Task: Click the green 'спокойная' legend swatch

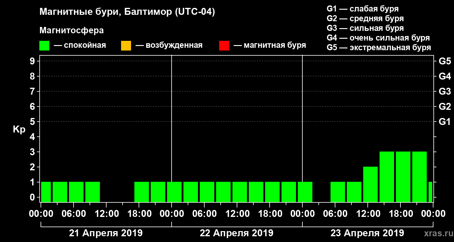Action: 44,46
